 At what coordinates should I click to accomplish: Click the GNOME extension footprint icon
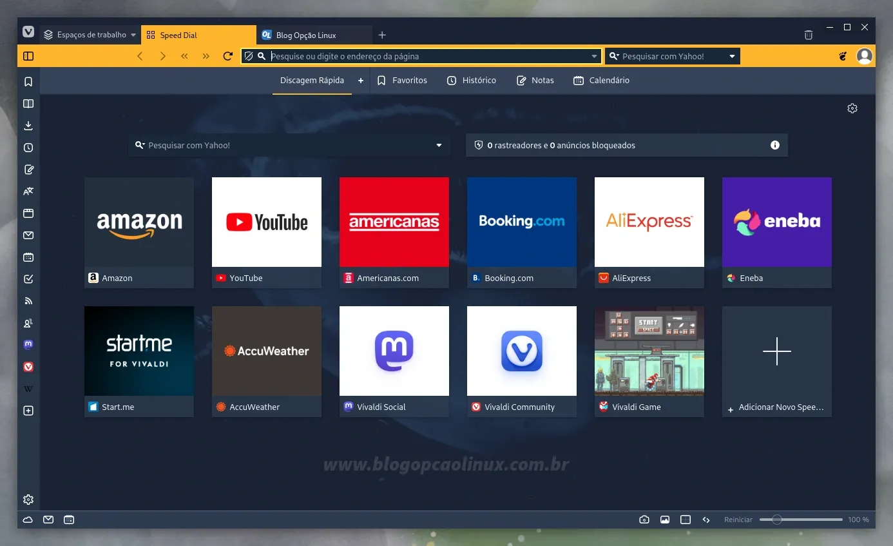click(x=843, y=56)
